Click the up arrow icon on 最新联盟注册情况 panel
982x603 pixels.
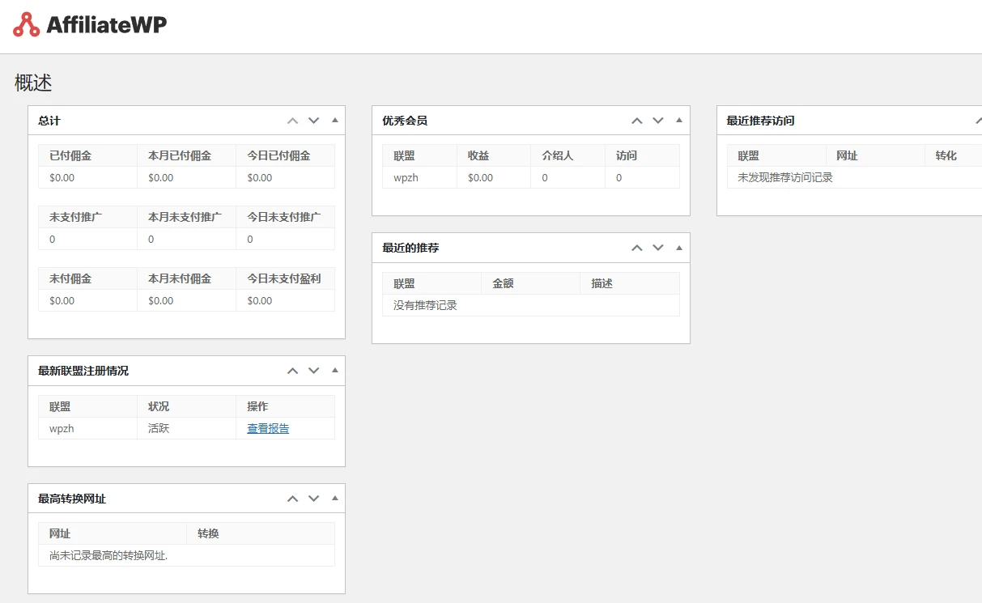click(292, 370)
